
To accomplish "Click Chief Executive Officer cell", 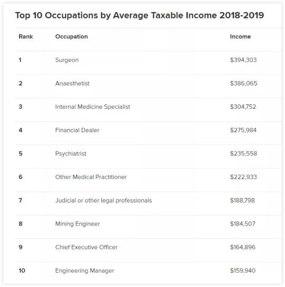I will pyautogui.click(x=86, y=247).
